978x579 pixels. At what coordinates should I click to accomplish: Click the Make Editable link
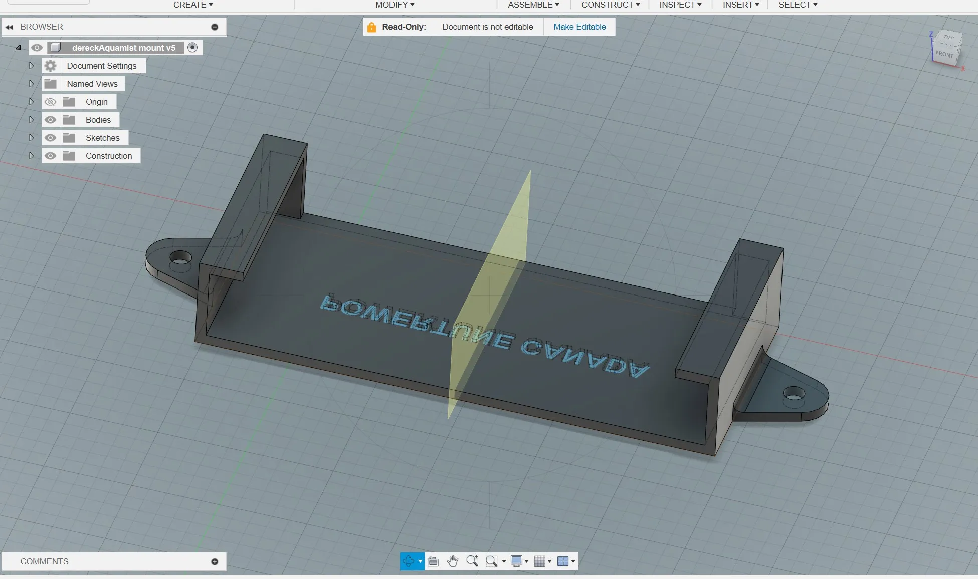pos(579,27)
